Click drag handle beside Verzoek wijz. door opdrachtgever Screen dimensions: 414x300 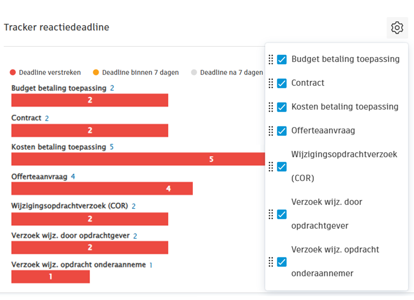pyautogui.click(x=271, y=214)
